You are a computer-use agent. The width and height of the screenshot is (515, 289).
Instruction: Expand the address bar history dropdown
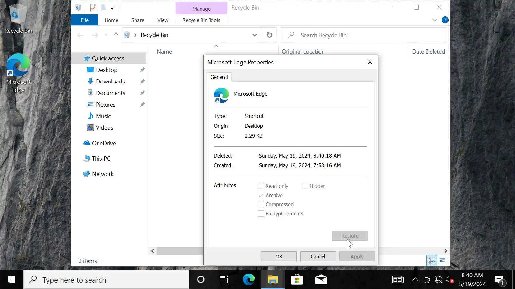pos(255,35)
